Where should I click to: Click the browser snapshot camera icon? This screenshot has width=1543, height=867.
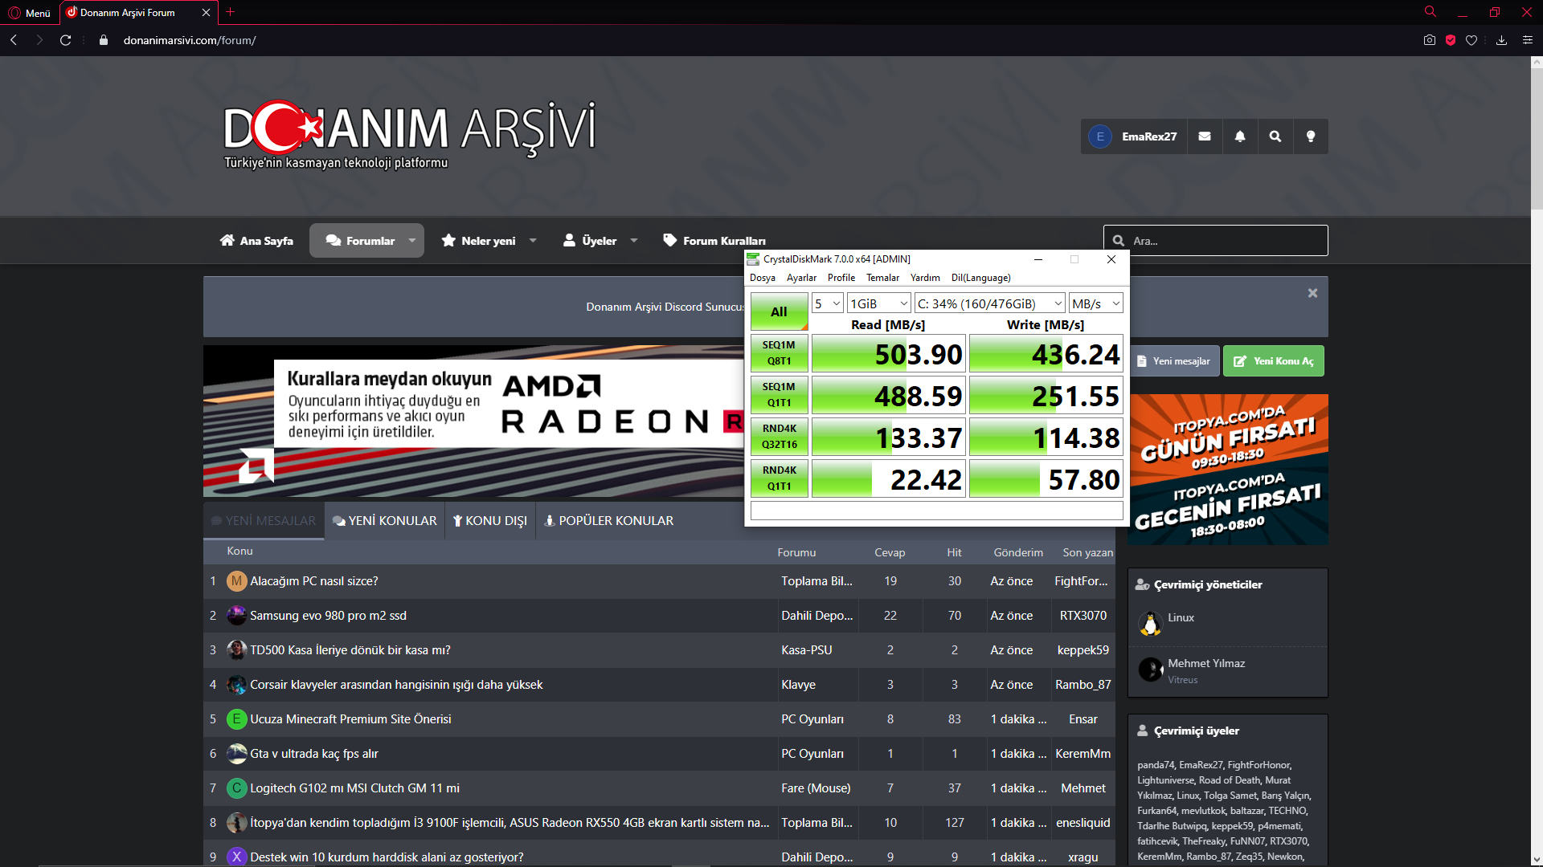tap(1430, 40)
